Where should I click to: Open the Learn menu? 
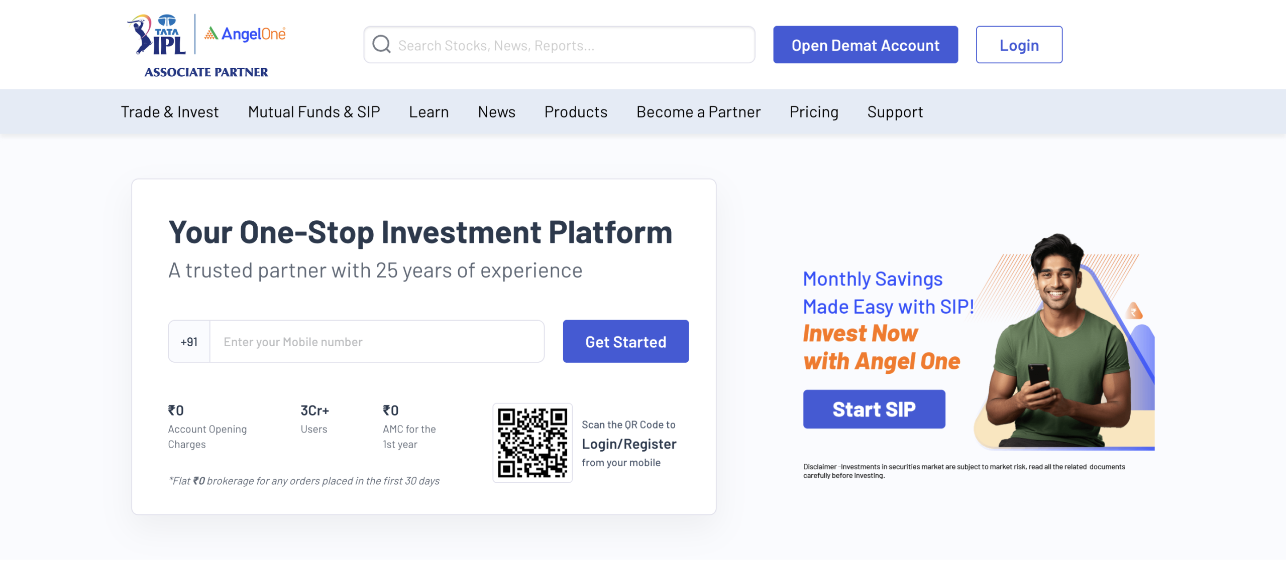point(429,112)
